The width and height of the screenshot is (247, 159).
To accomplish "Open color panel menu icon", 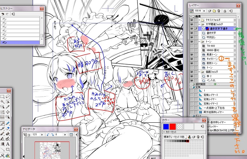I will pyautogui.click(x=202, y=126).
